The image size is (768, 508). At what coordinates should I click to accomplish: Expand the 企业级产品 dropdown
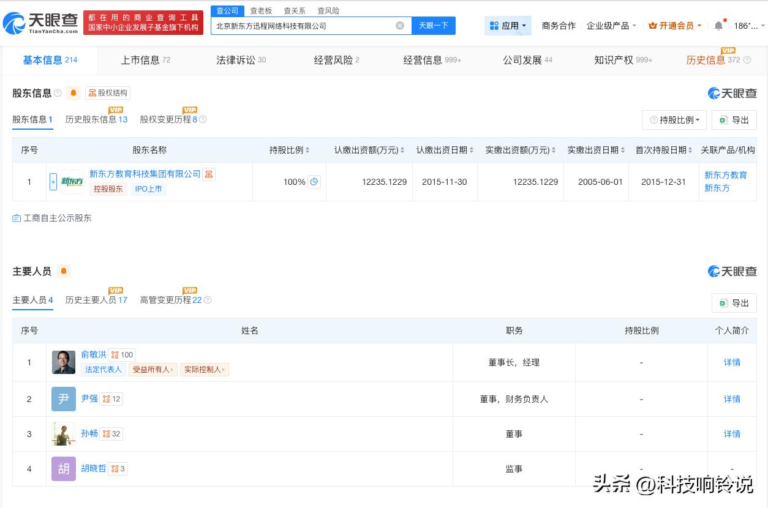click(x=611, y=26)
